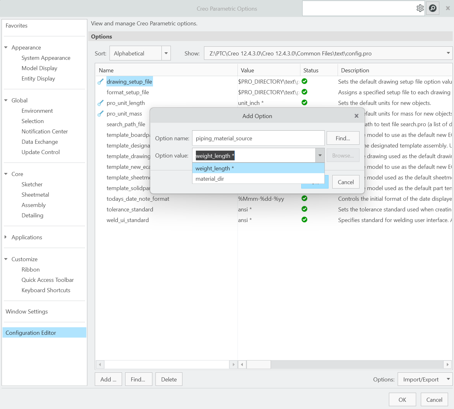
Task: Click wand icon beside drawing_setup_file
Action: point(100,82)
